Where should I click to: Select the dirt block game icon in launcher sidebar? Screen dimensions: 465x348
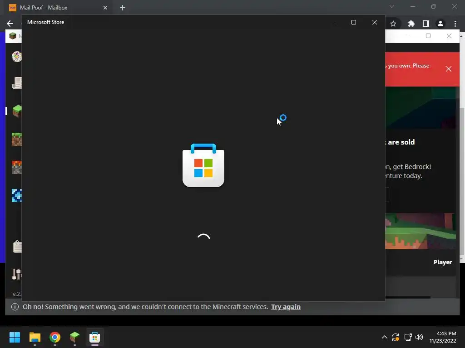tap(17, 140)
